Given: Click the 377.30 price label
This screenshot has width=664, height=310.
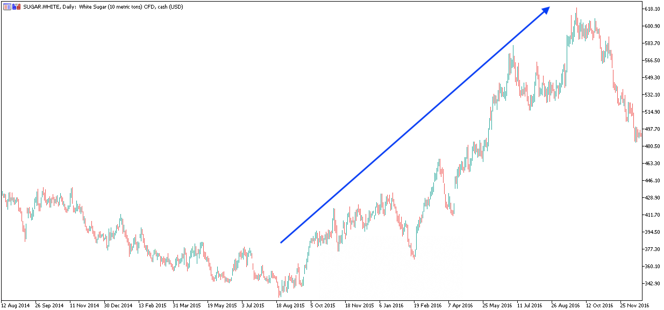Looking at the screenshot, I should [652, 249].
